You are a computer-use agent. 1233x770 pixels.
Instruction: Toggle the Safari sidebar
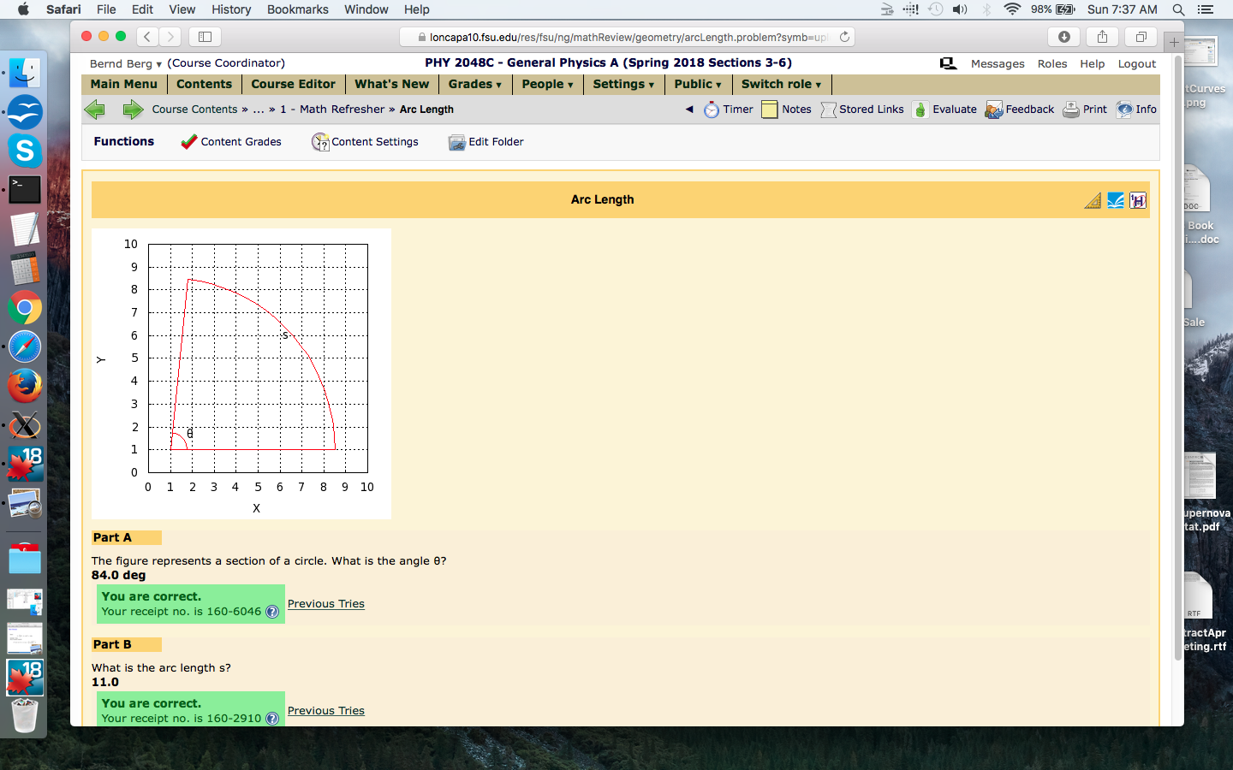coord(205,37)
